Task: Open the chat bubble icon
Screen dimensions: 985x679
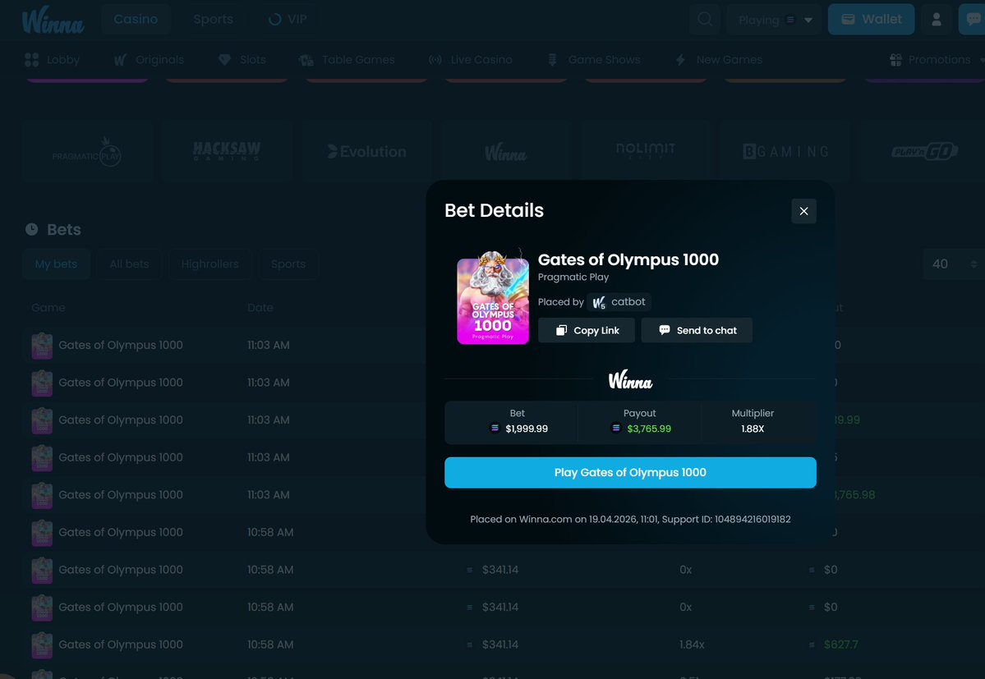Action: pos(973,20)
